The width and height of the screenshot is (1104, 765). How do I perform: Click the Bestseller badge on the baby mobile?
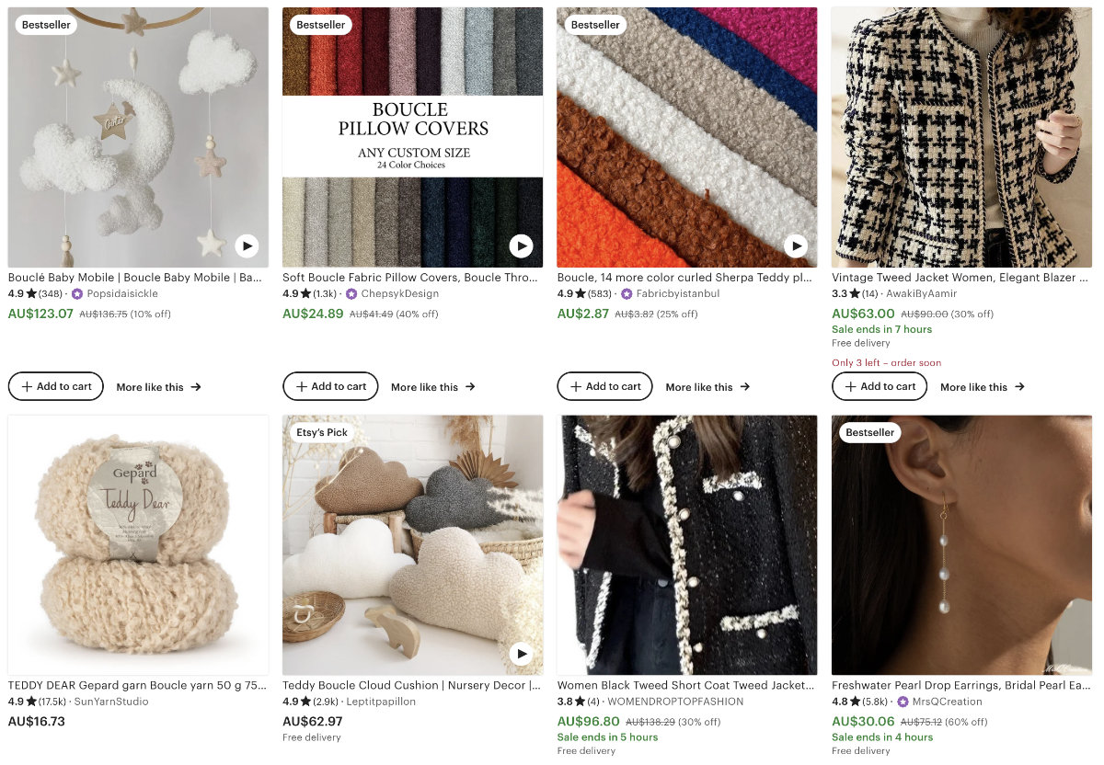click(46, 25)
